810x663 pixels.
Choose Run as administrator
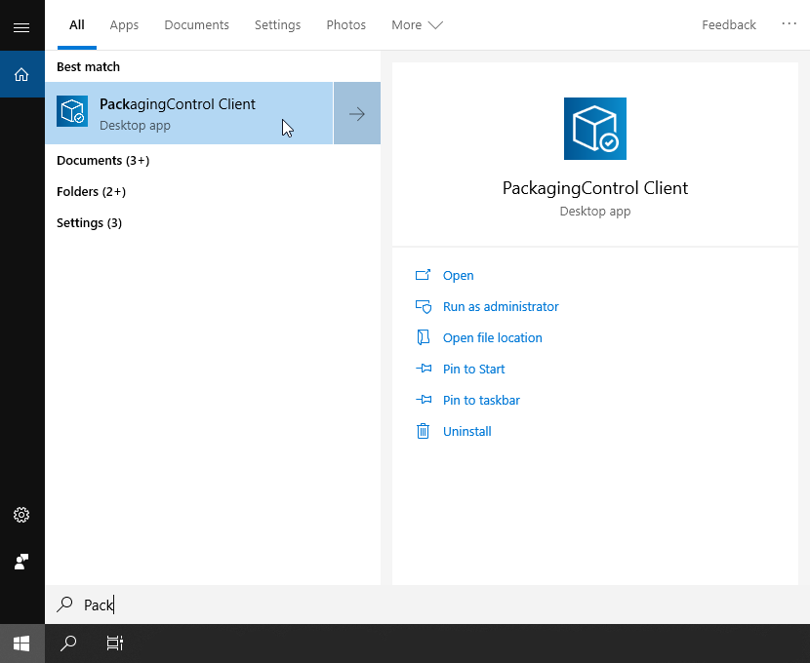click(x=500, y=307)
